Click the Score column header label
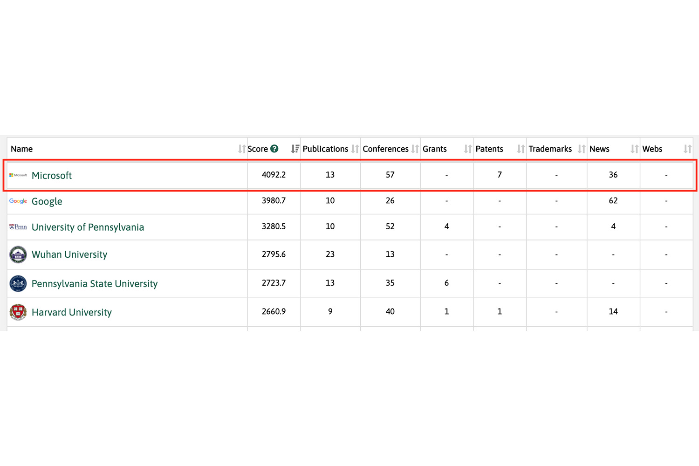 coord(258,149)
